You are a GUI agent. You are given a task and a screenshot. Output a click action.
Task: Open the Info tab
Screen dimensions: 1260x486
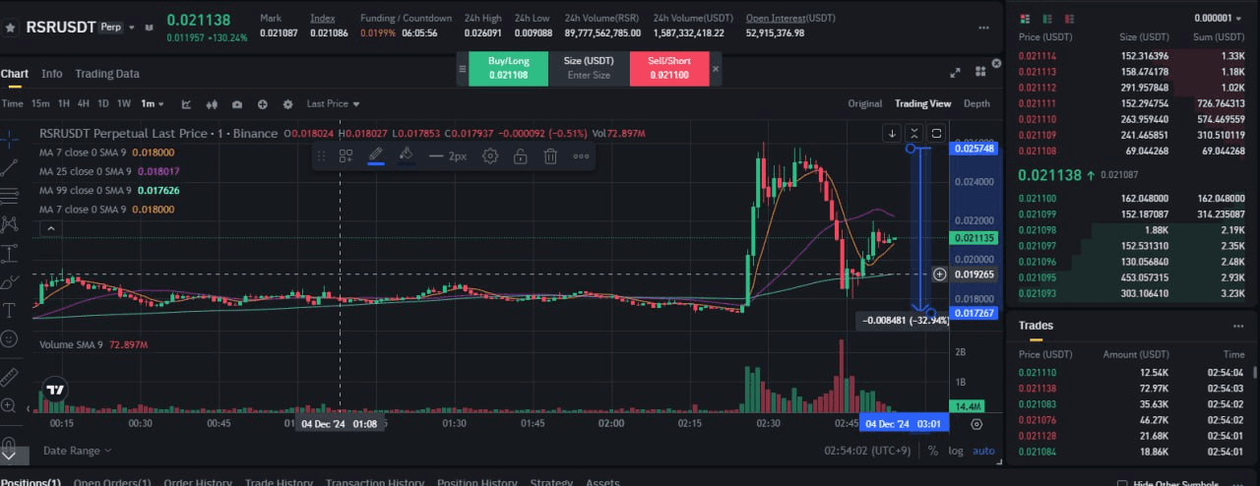pos(52,74)
